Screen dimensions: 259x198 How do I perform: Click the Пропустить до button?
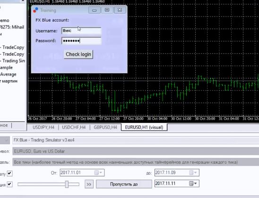124,184
